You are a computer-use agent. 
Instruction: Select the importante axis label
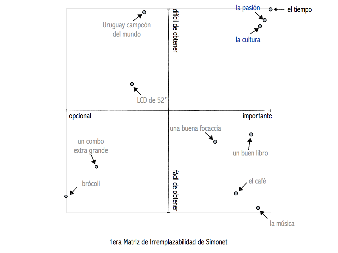click(257, 116)
